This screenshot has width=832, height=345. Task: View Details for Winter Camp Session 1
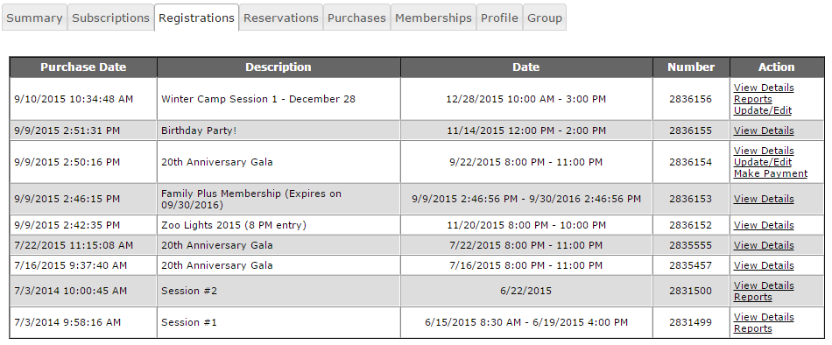(x=764, y=88)
